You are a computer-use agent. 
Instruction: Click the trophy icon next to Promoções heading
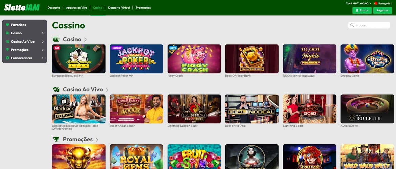point(56,139)
